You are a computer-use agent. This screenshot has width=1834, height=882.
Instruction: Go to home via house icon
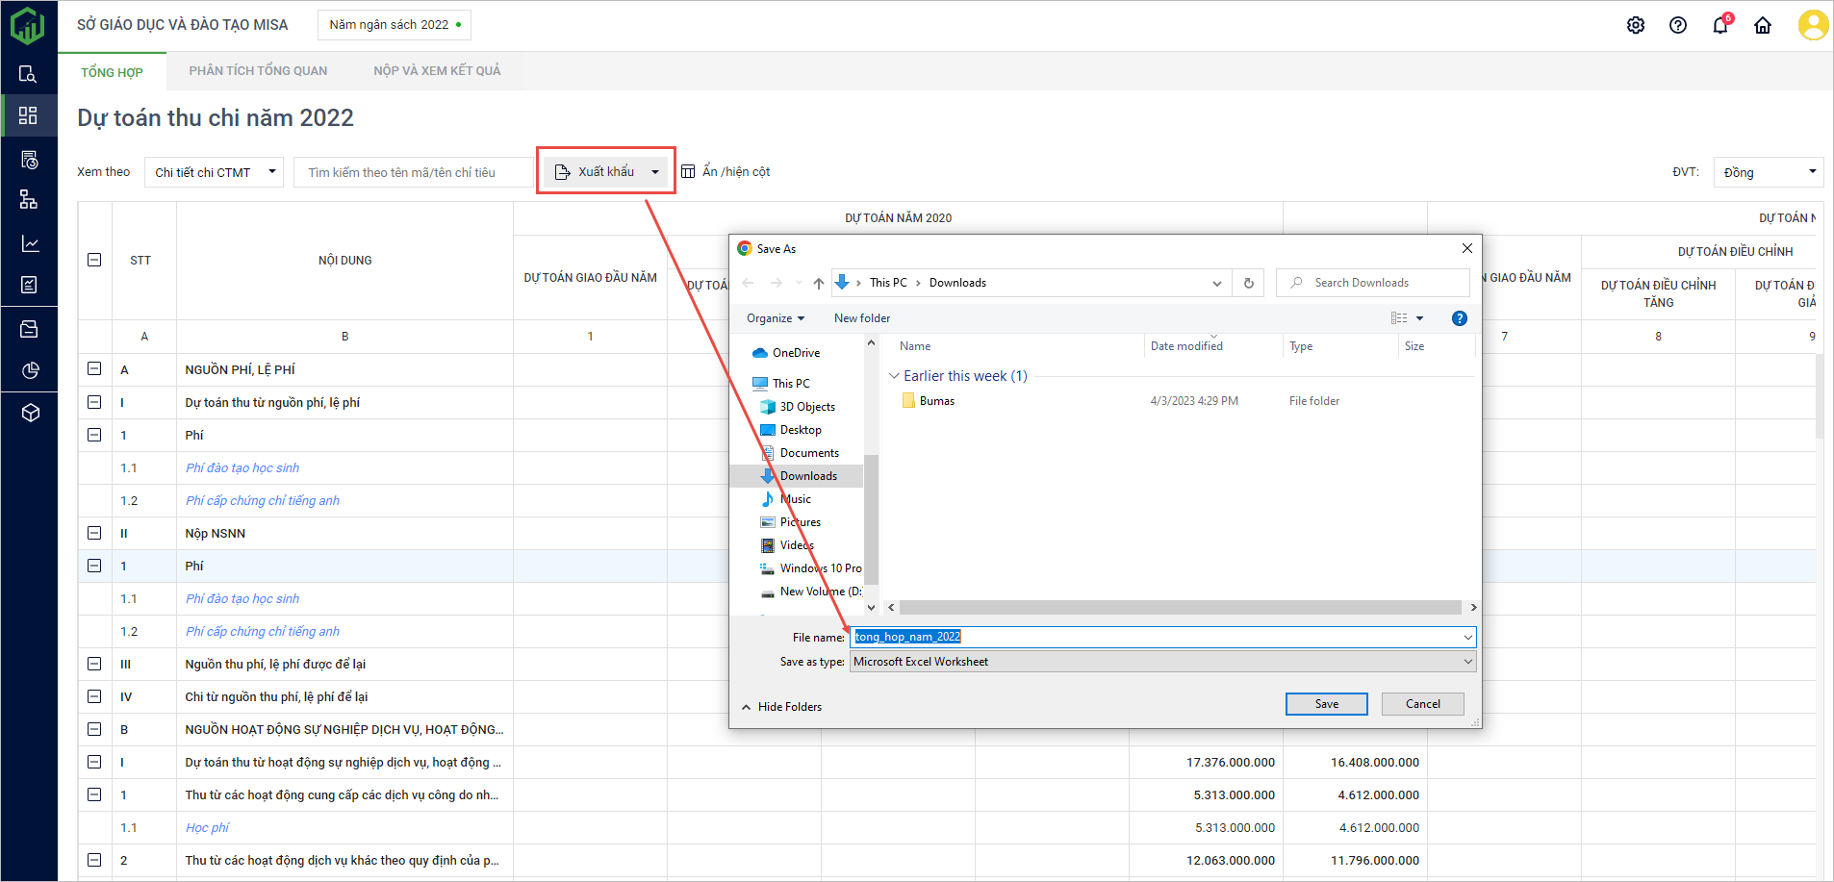point(1763,26)
